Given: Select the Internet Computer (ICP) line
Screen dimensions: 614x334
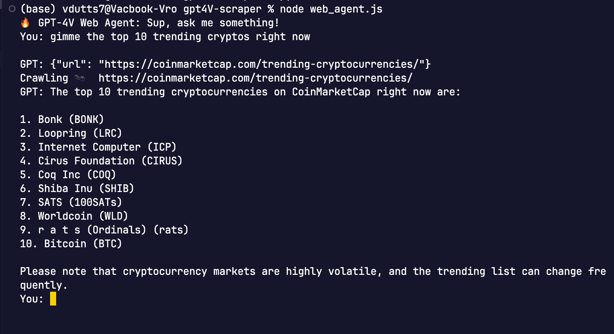Looking at the screenshot, I should pos(98,147).
